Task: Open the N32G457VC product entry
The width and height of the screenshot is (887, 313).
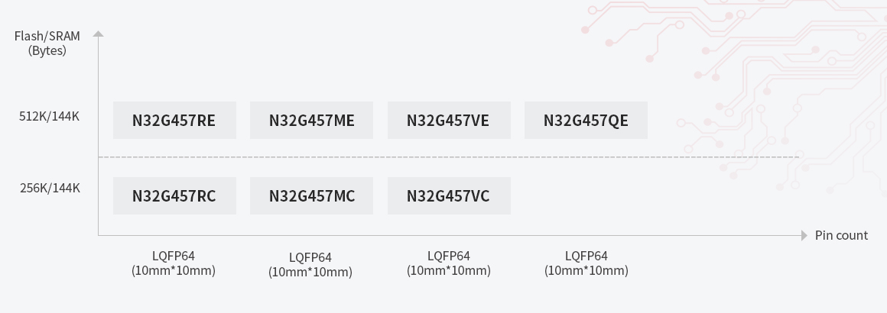Action: [x=449, y=196]
